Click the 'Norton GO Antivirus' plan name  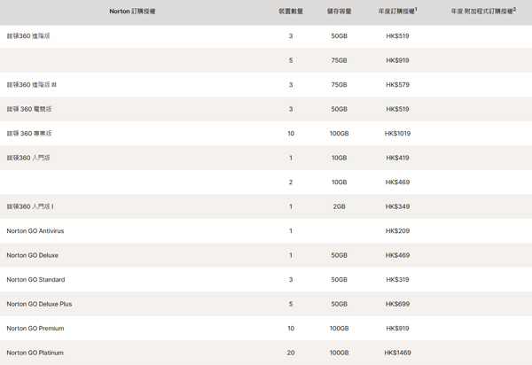35,231
